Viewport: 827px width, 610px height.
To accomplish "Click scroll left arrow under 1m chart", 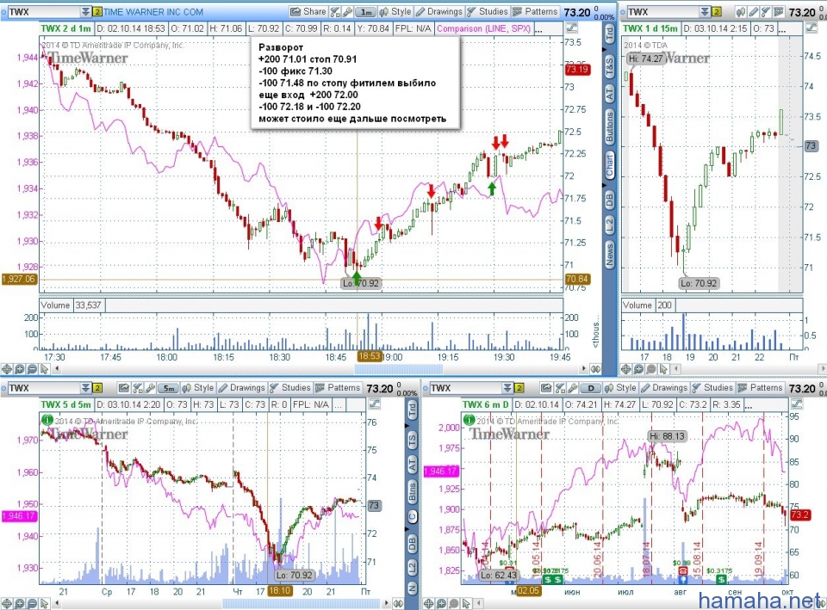I will pos(57,369).
